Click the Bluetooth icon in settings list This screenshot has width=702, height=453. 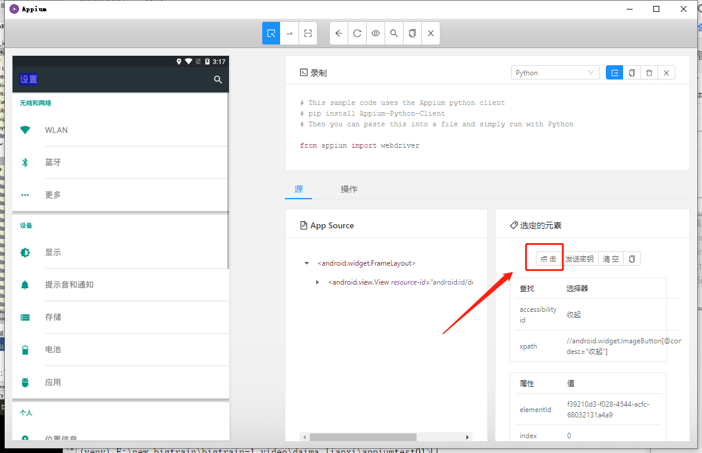25,162
